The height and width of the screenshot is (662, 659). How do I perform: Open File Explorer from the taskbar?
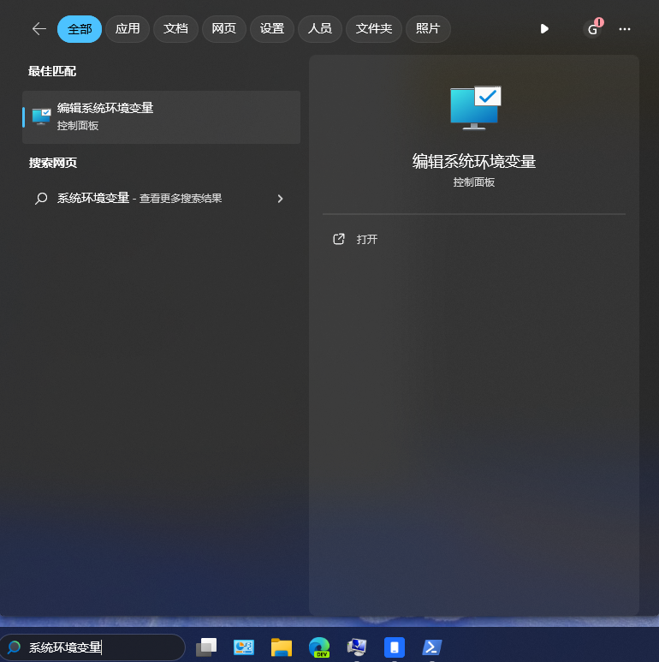coord(282,647)
